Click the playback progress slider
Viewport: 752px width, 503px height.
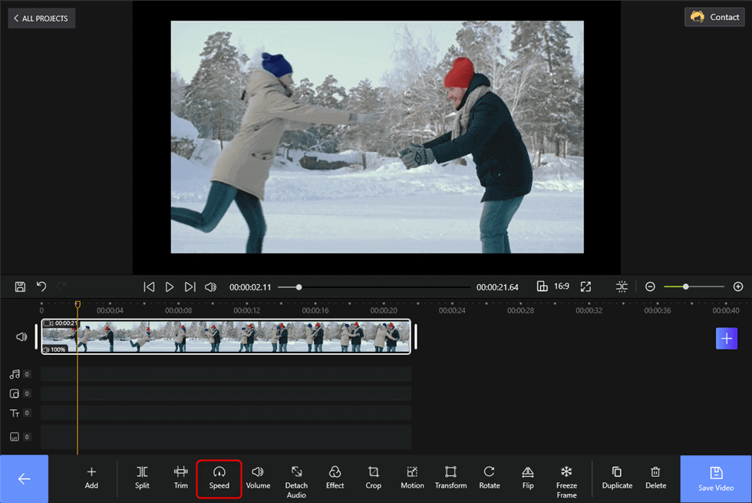[374, 287]
